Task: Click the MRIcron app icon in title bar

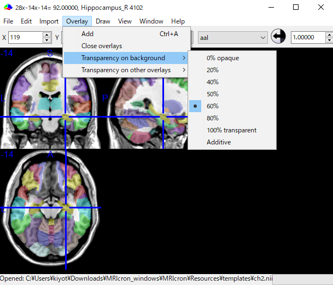Action: click(x=7, y=7)
